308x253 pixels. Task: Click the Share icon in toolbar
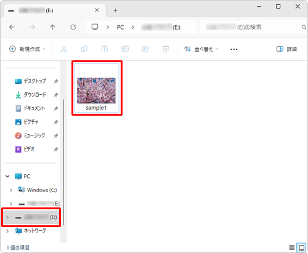coord(145,49)
